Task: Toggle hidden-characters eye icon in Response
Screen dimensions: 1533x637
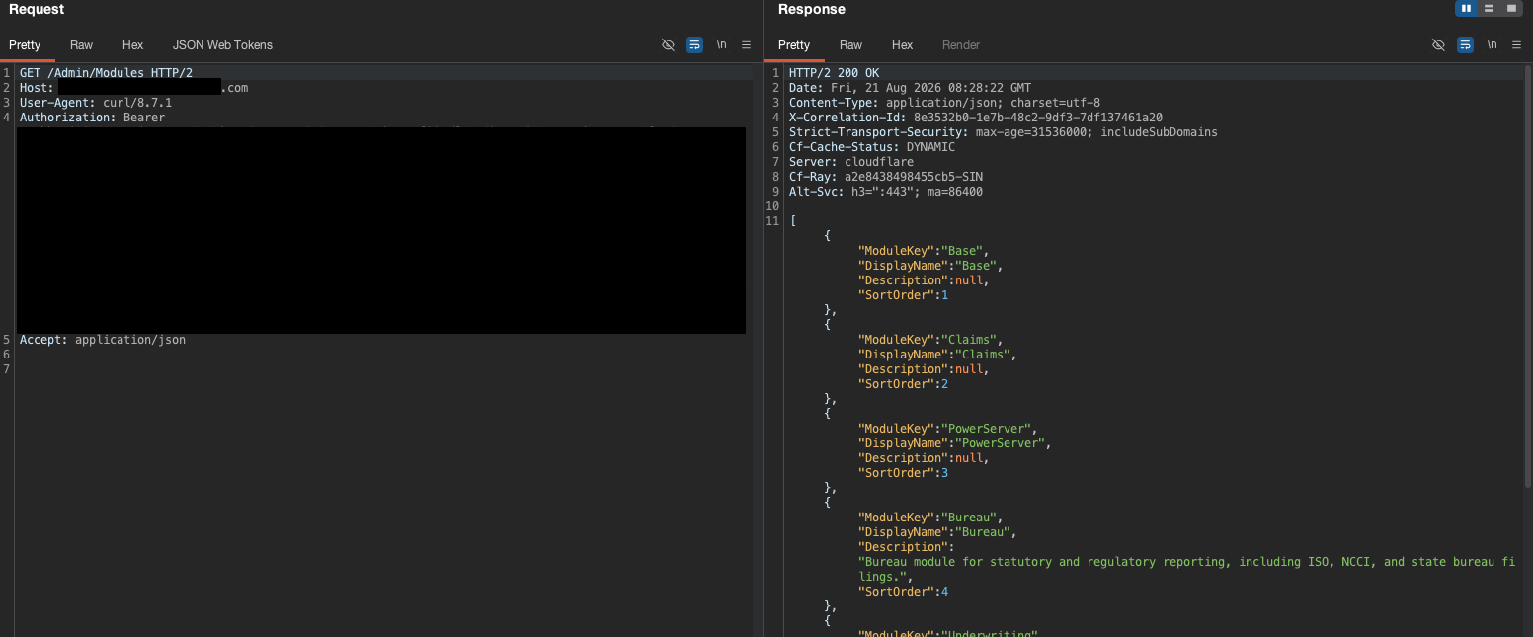Action: (x=1438, y=45)
